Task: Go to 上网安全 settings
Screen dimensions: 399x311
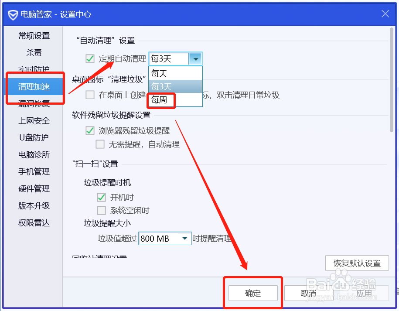Action: tap(34, 120)
